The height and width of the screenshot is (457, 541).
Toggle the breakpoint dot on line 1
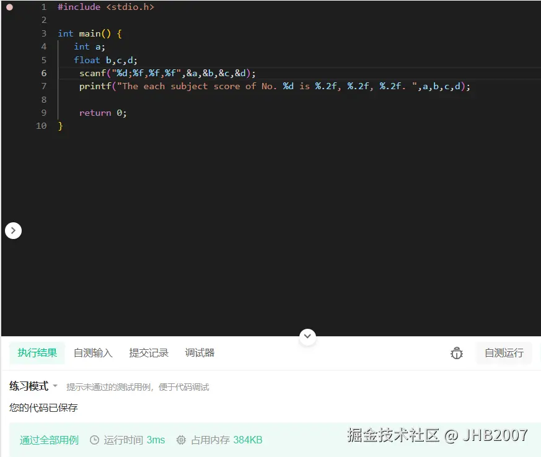(x=9, y=7)
